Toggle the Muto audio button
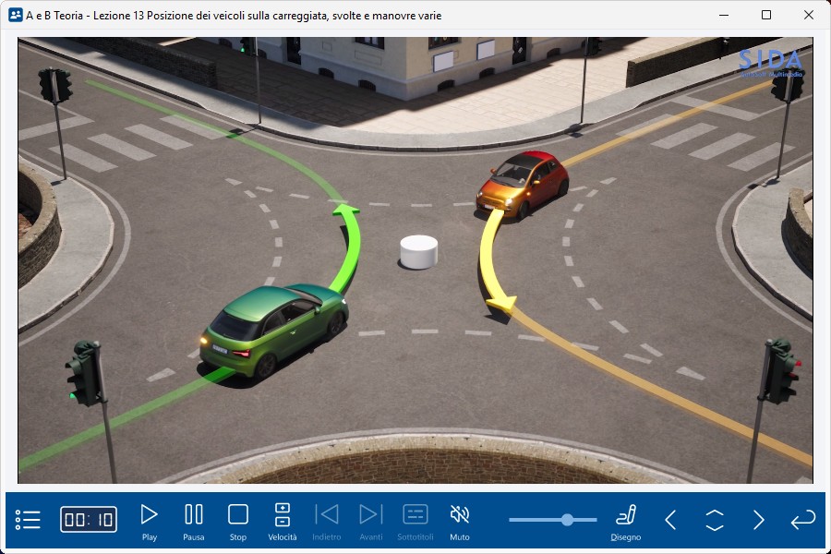 [x=459, y=521]
